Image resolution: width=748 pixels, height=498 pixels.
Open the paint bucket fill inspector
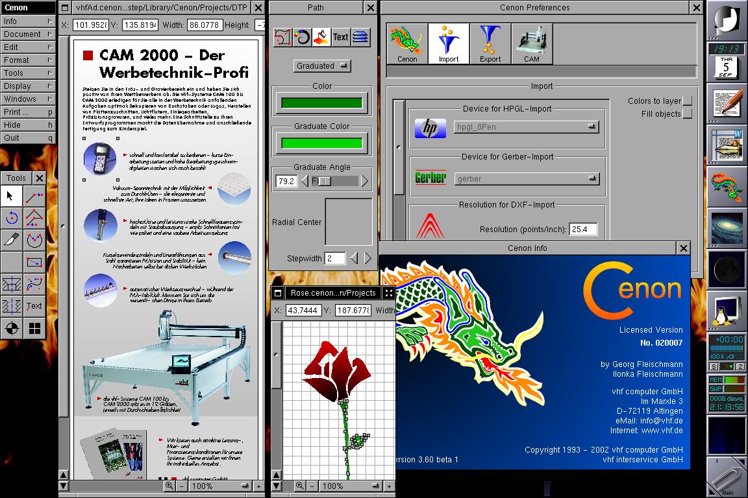coord(321,37)
